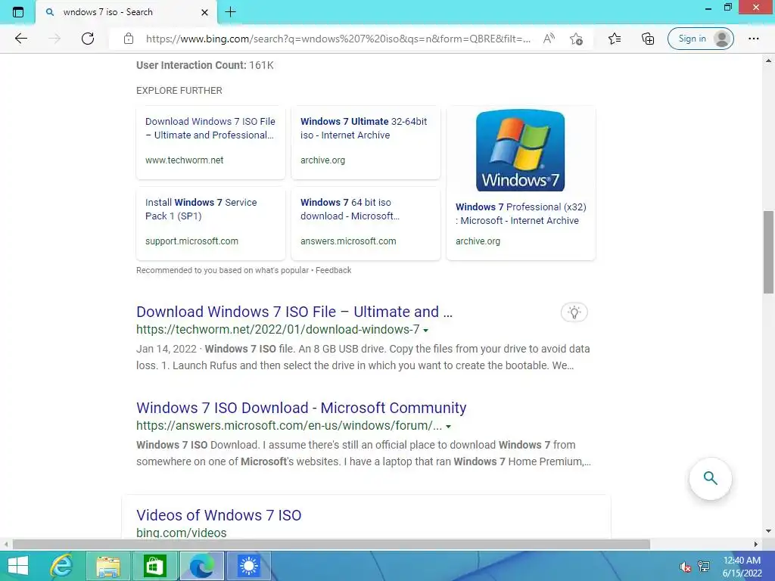Expand the answers.microsoft.com URL dropdown arrow
The image size is (775, 581).
(448, 426)
